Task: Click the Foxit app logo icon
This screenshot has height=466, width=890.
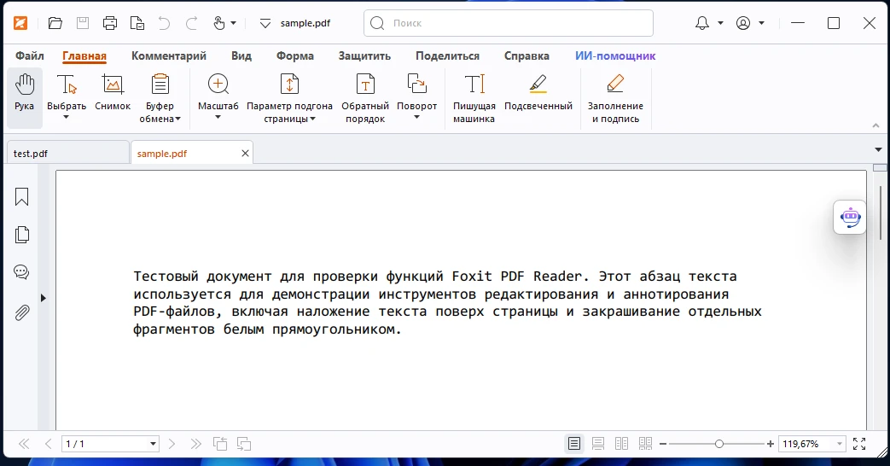Action: coord(20,23)
